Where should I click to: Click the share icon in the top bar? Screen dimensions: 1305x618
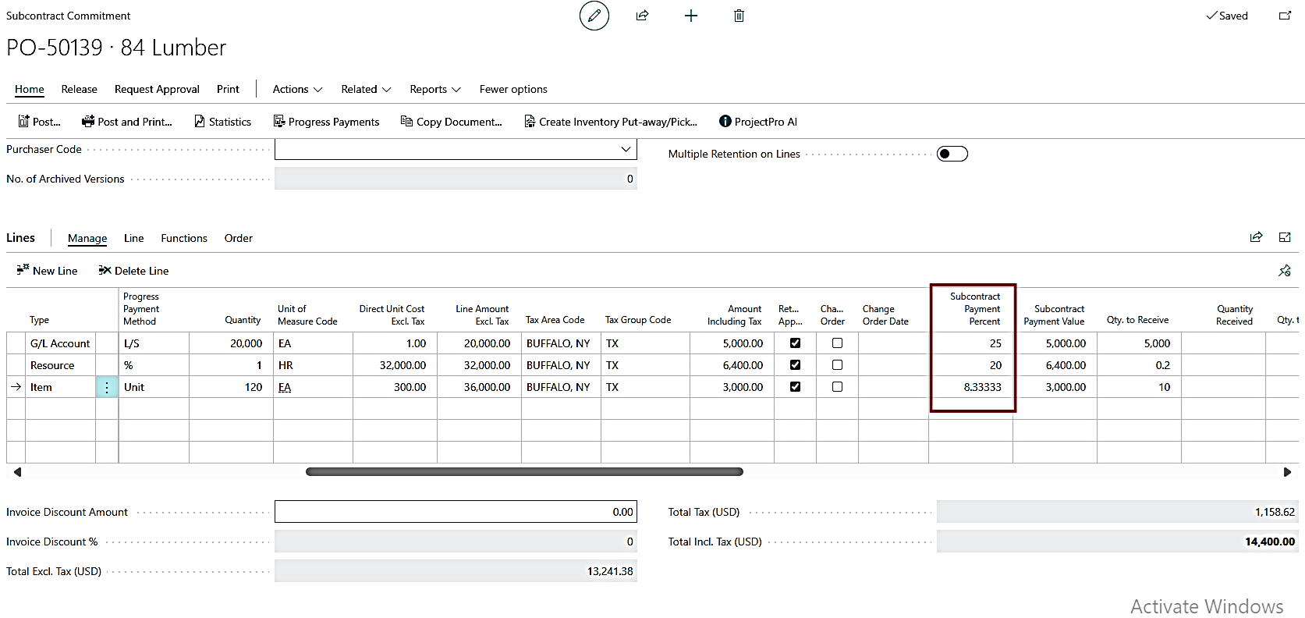642,16
